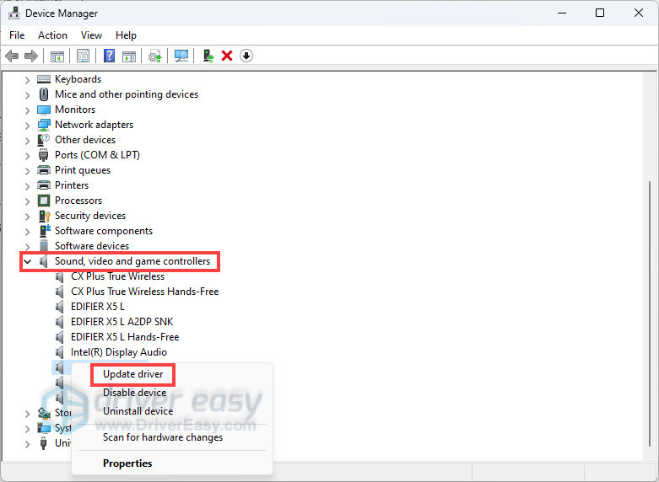Click the red X Uninstall device icon

click(226, 56)
